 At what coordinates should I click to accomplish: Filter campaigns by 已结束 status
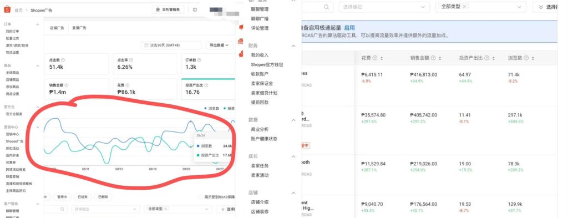point(82,197)
